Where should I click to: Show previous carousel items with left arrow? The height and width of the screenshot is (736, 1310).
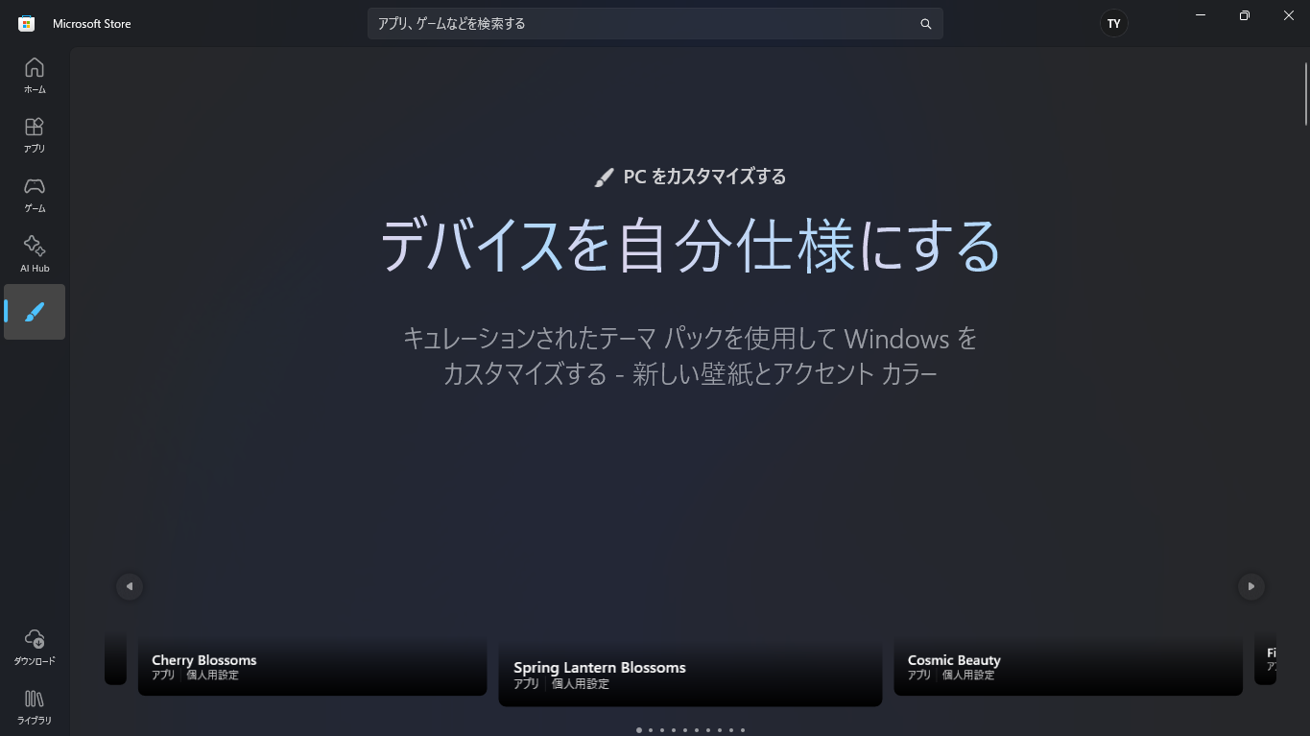point(130,586)
